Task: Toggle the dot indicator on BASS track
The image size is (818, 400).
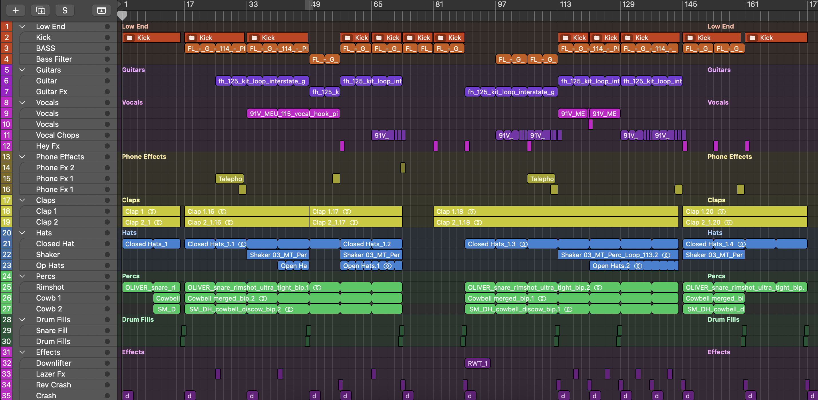Action: tap(107, 48)
